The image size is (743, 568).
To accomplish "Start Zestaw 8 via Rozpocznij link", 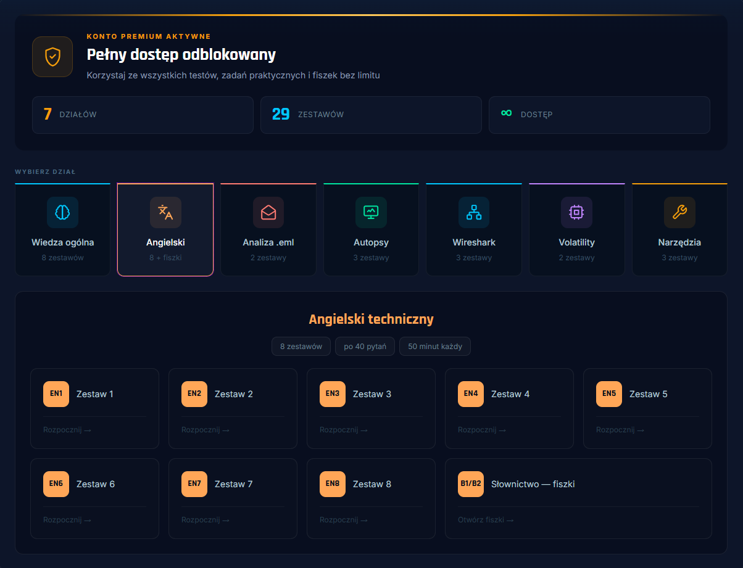I will [x=344, y=520].
